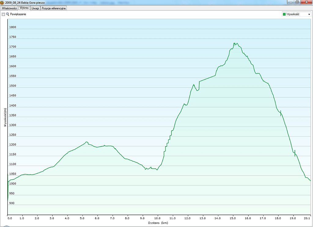Open the Wysokość series dropdown arrow
Viewport: 313px width, 227px height.
309,14
